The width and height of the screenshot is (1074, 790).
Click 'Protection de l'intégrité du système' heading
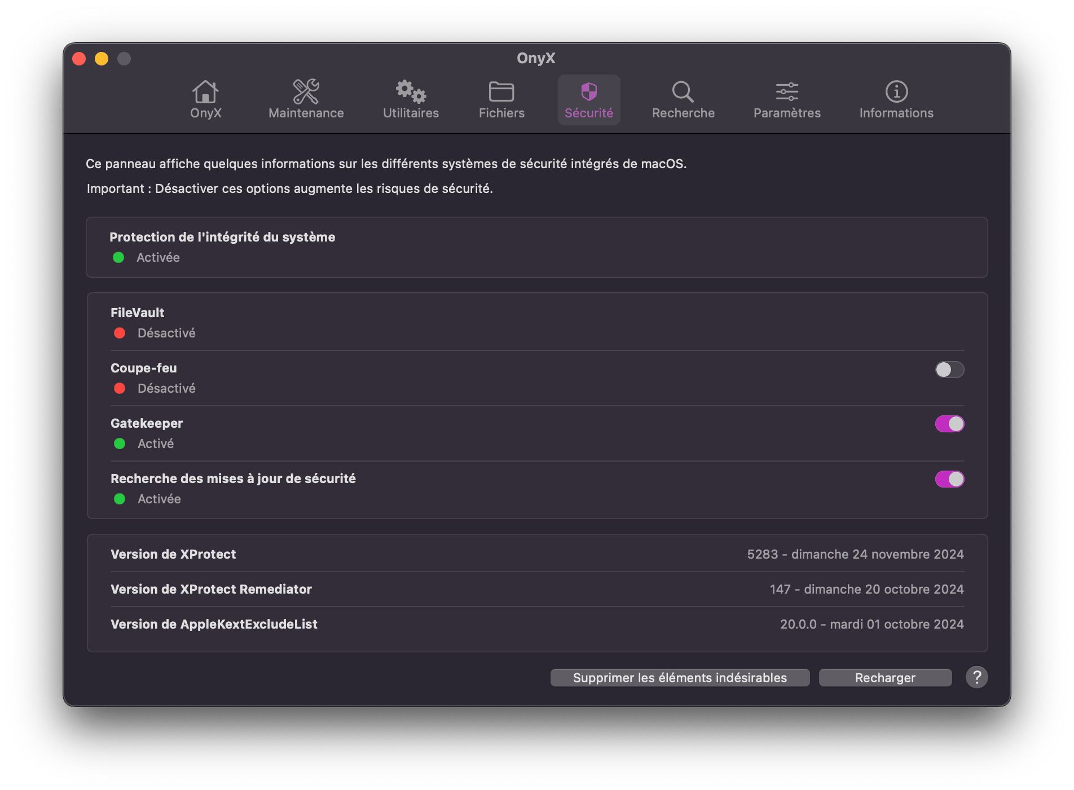coord(222,237)
